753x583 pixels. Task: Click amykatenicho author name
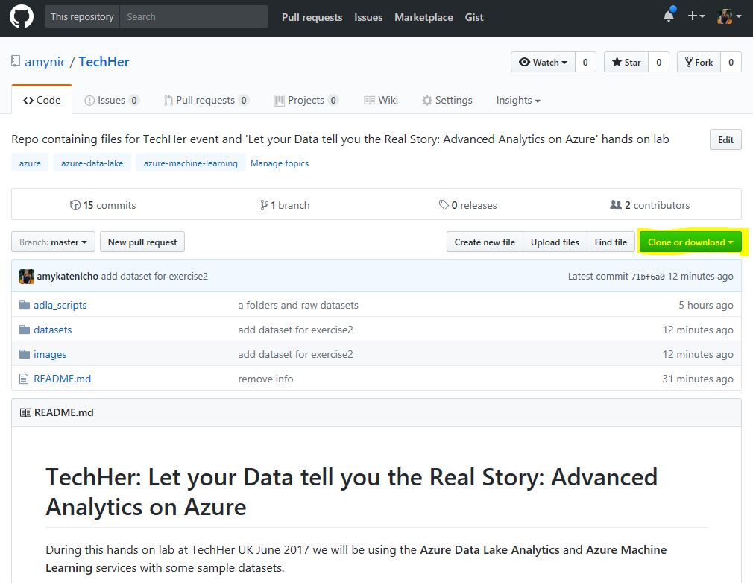coord(68,276)
